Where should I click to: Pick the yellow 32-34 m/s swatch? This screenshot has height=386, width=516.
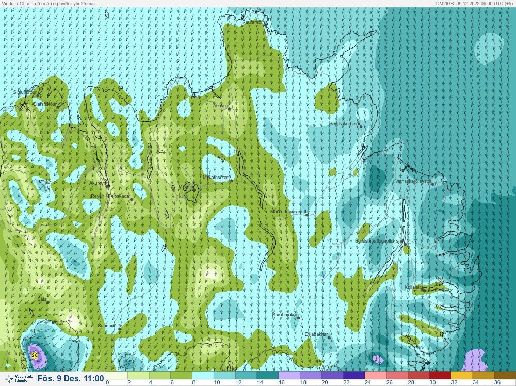tap(462, 376)
